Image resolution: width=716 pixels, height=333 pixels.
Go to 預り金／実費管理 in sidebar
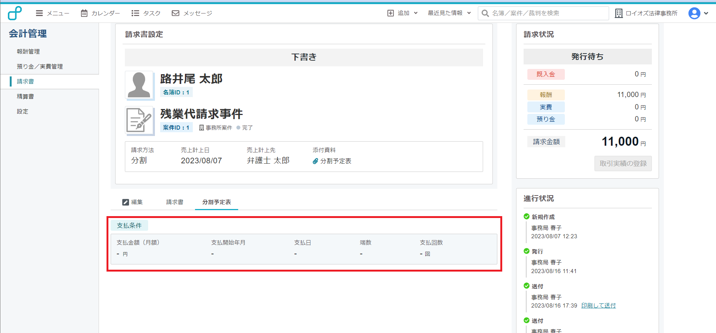click(x=40, y=66)
